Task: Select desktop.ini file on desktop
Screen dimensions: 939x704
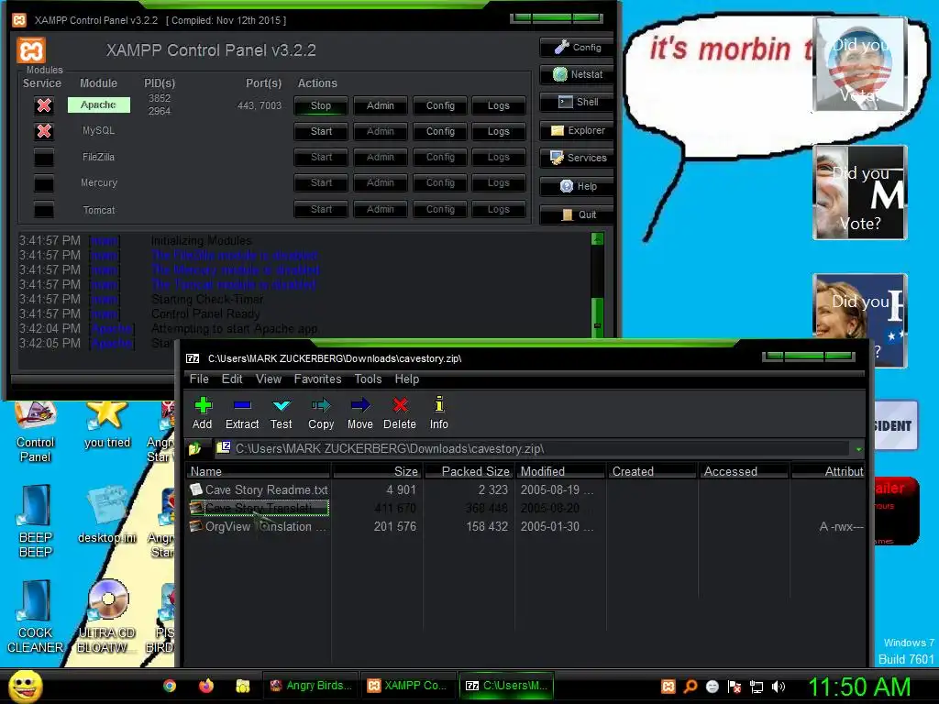Action: 106,515
